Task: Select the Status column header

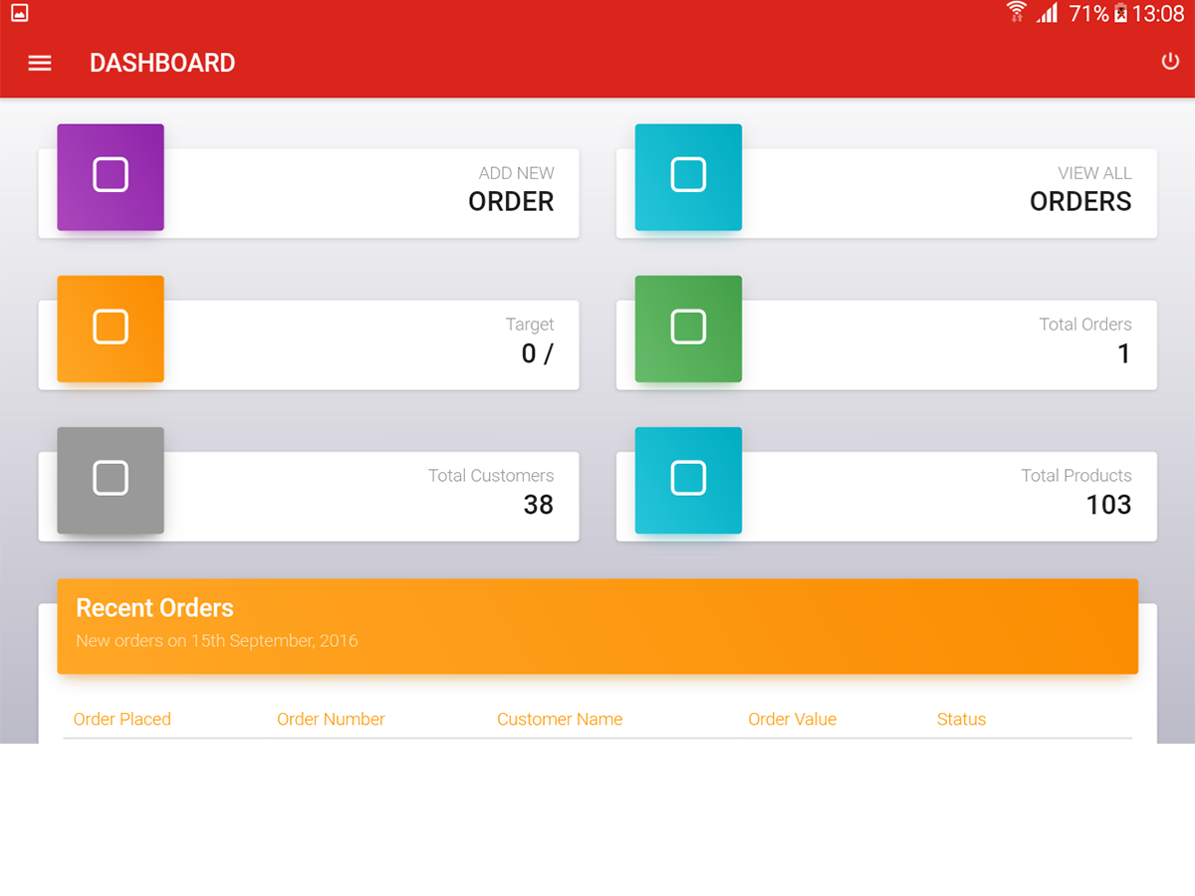Action: coord(961,719)
